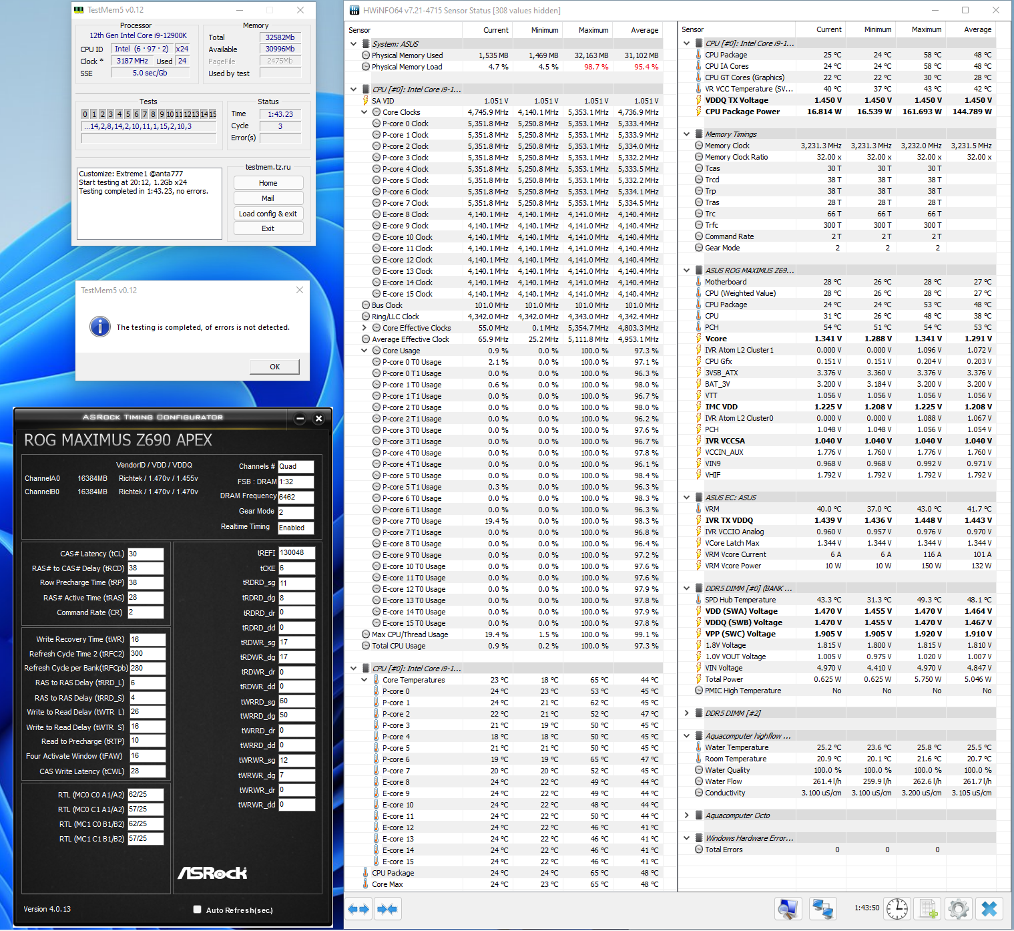Collapse the Core Temperatures node
The height and width of the screenshot is (931, 1014).
[364, 680]
